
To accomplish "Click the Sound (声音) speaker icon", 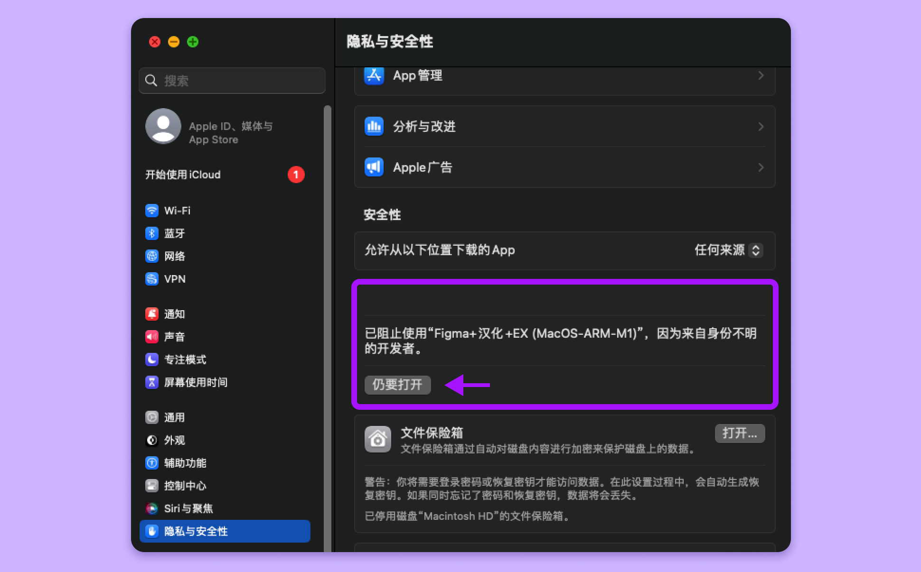I will 151,337.
